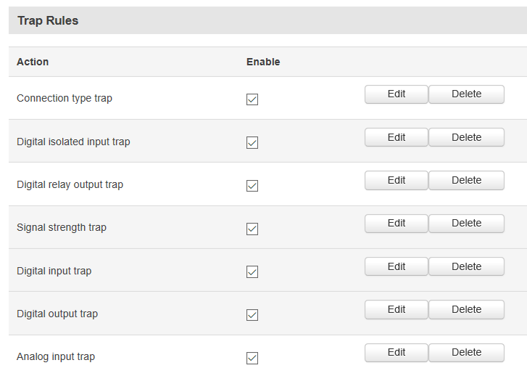Toggle Digital output trap enable checkbox

click(x=252, y=315)
